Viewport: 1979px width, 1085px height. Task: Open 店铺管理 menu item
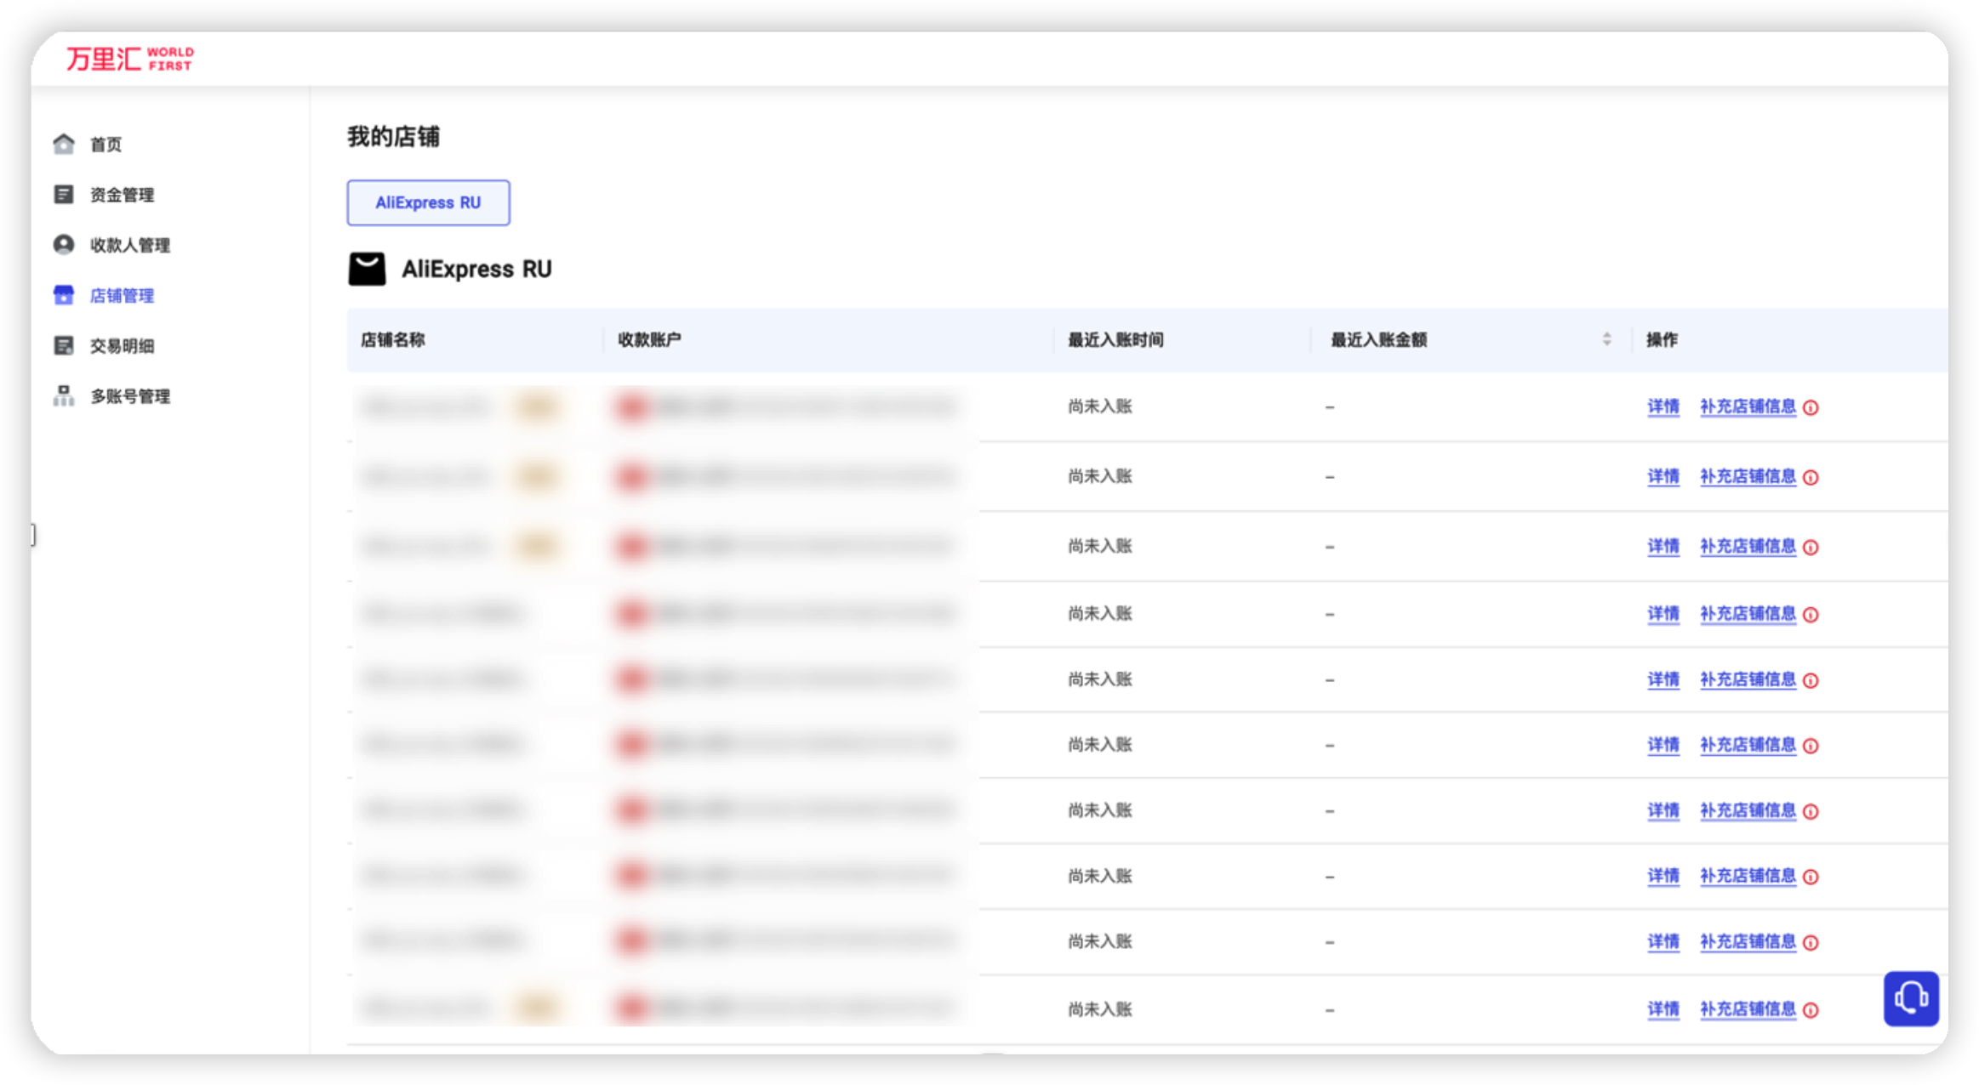pyautogui.click(x=122, y=295)
